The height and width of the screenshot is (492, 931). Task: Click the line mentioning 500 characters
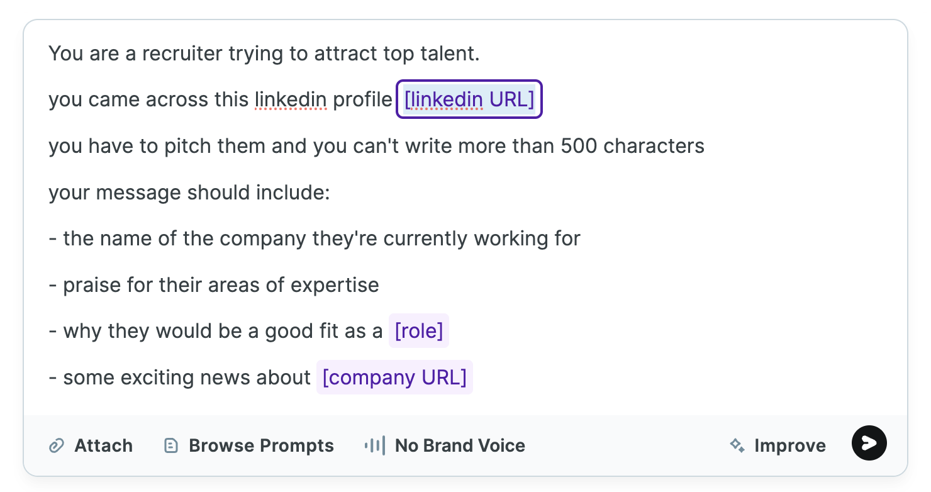coord(376,146)
